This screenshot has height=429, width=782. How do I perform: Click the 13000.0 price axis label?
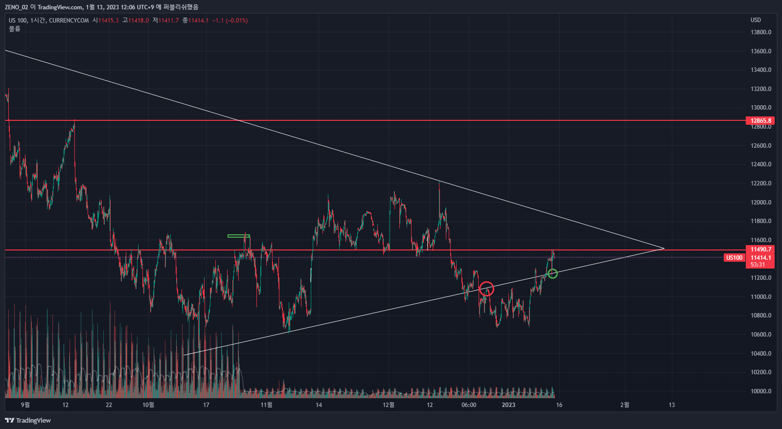(x=760, y=108)
